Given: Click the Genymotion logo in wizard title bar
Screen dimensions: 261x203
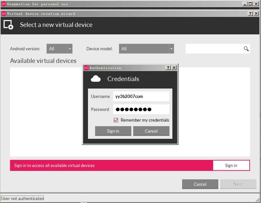Looking at the screenshot, I should tap(4, 14).
